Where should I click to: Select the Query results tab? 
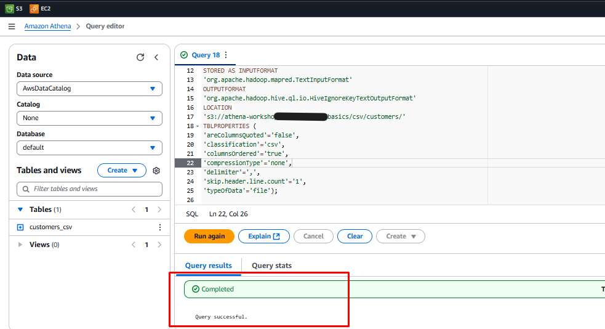click(209, 266)
